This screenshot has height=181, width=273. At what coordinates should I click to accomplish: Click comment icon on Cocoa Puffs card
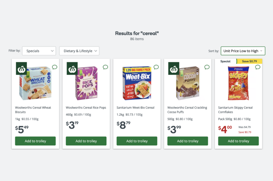207,67
